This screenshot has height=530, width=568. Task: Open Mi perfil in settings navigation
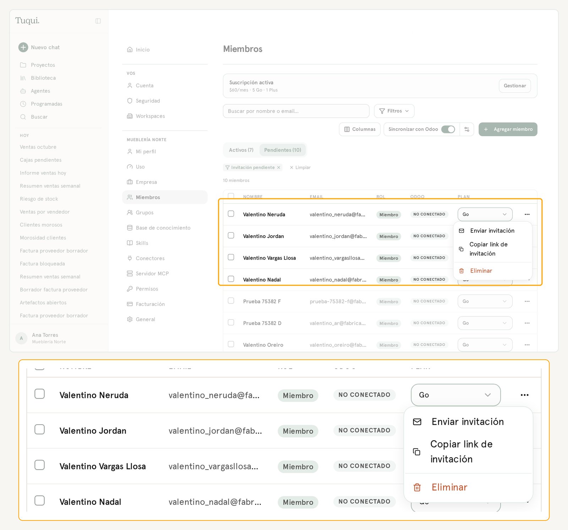pyautogui.click(x=165, y=151)
